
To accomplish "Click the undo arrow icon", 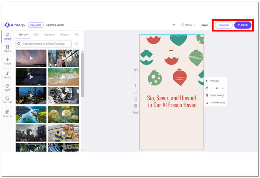I will click(x=174, y=25).
